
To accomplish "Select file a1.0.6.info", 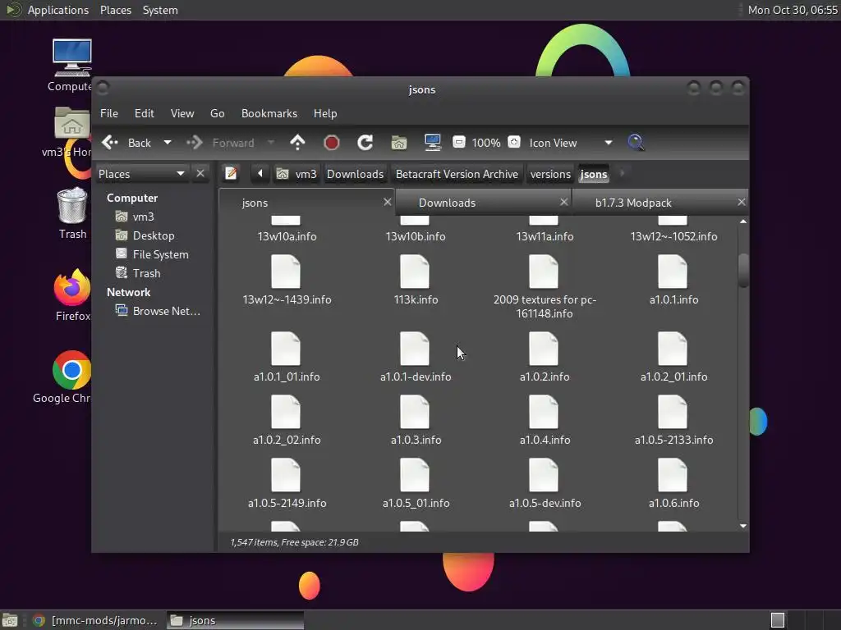I will [673, 483].
